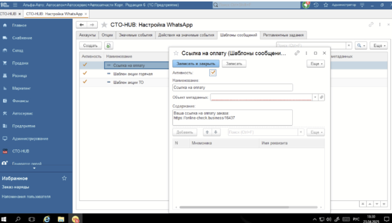Image resolution: width=392 pixels, height=223 pixels.
Task: Open the dialog's three-dot options menu
Action: (306, 53)
